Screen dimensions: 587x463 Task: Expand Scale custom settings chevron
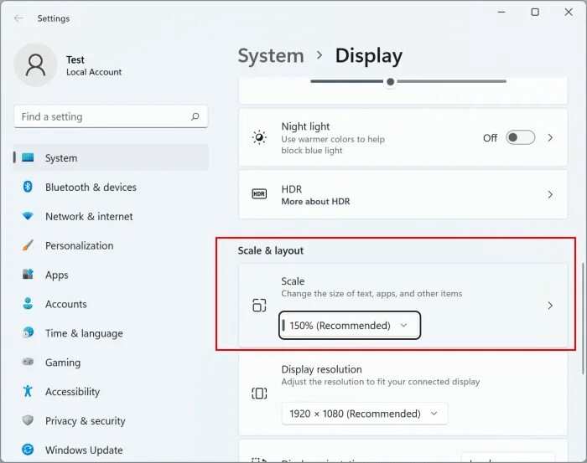550,306
